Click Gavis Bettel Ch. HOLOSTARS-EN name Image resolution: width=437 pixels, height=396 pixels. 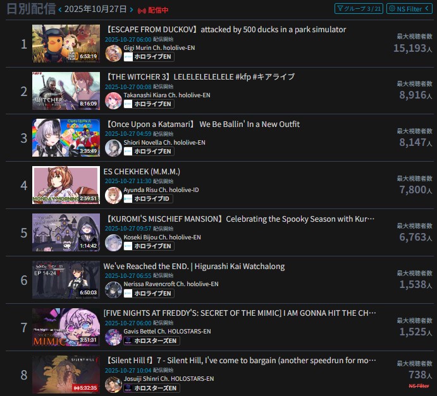click(167, 332)
